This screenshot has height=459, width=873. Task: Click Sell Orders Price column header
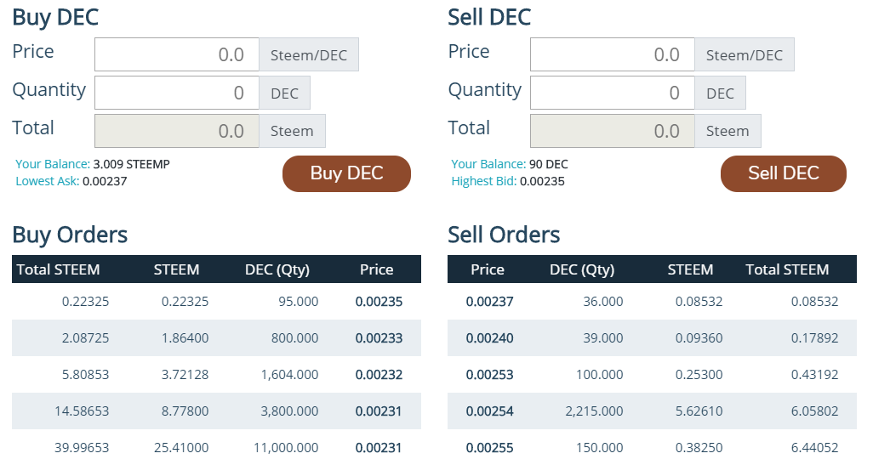click(488, 269)
